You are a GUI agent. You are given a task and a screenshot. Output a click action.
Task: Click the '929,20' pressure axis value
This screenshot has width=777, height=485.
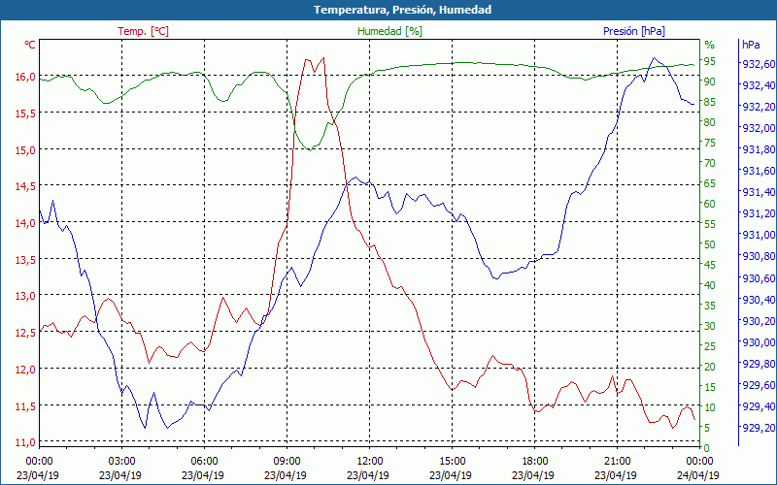[x=759, y=428]
